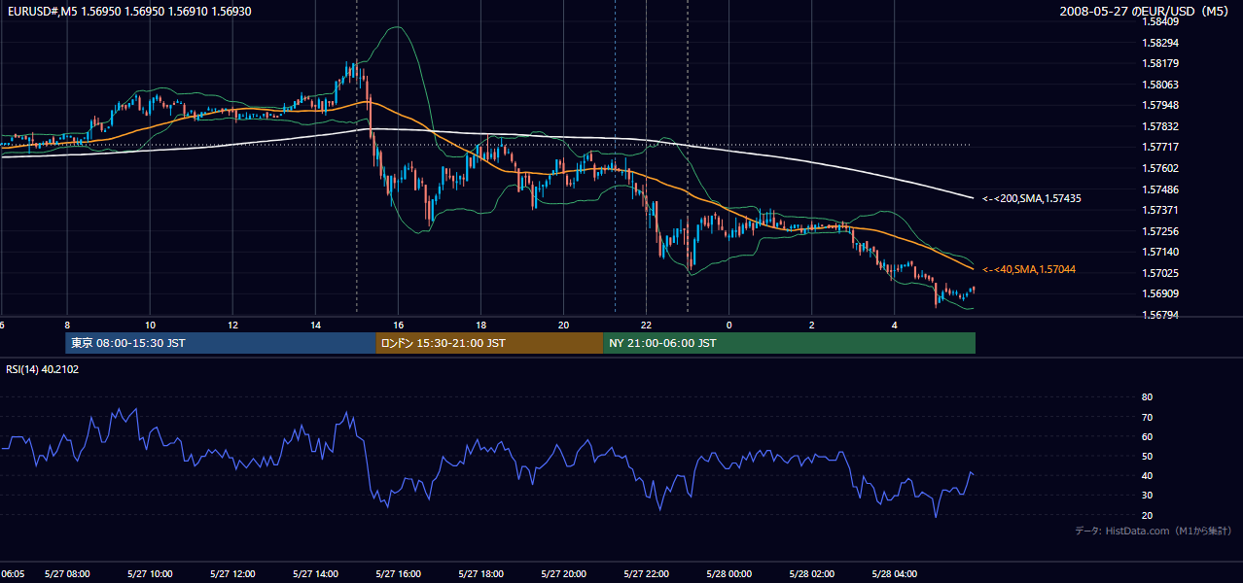Viewport: 1243px width, 583px height.
Task: Click the 5/27 12:00 bottom time label
Action: [232, 574]
